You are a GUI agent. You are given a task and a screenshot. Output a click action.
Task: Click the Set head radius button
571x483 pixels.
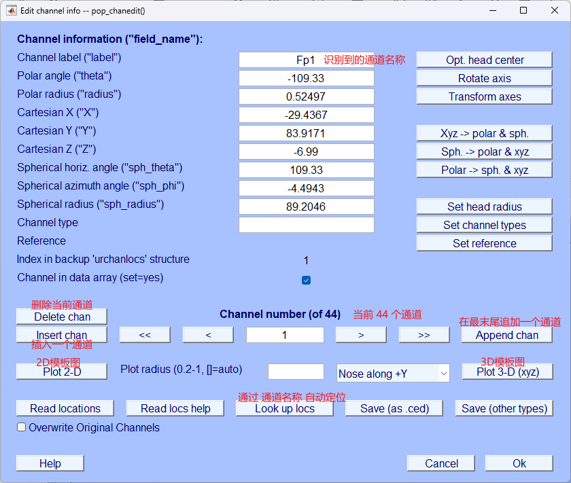(x=484, y=207)
